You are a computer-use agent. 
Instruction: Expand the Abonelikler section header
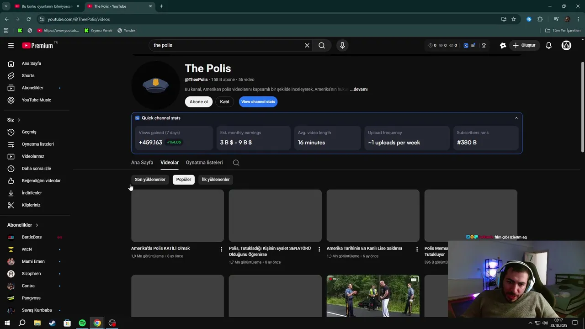pyautogui.click(x=23, y=225)
